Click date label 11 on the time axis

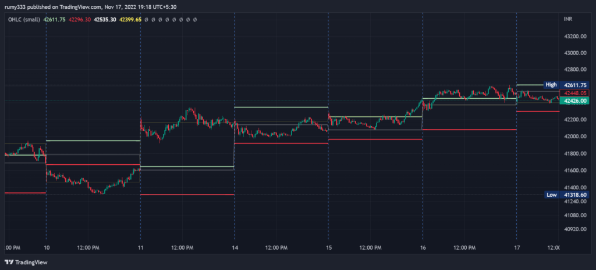pos(141,247)
